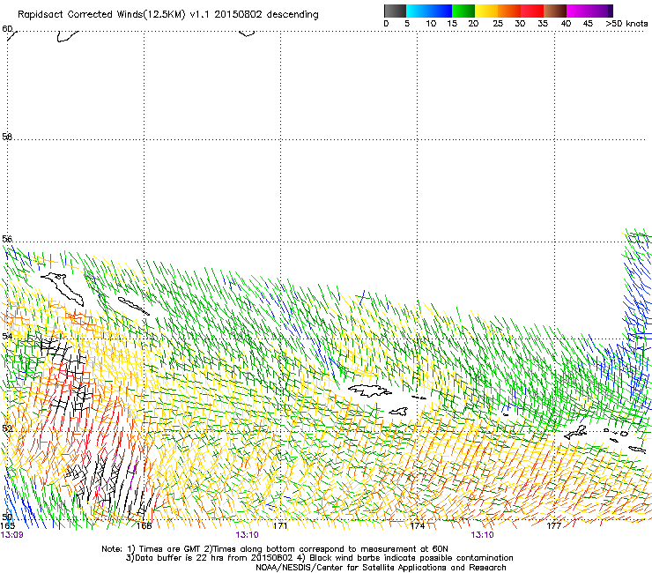Choose the brown 35-40 knots legend band
Image resolution: width=652 pixels, height=573 pixels.
555,11
